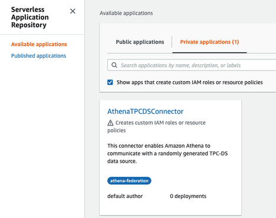The height and width of the screenshot is (218, 276).
Task: Click the search applications input field
Action: (x=192, y=65)
